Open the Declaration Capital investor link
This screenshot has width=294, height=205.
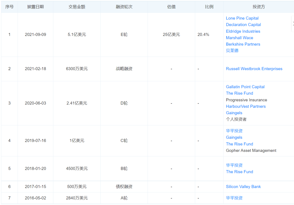pos(243,25)
